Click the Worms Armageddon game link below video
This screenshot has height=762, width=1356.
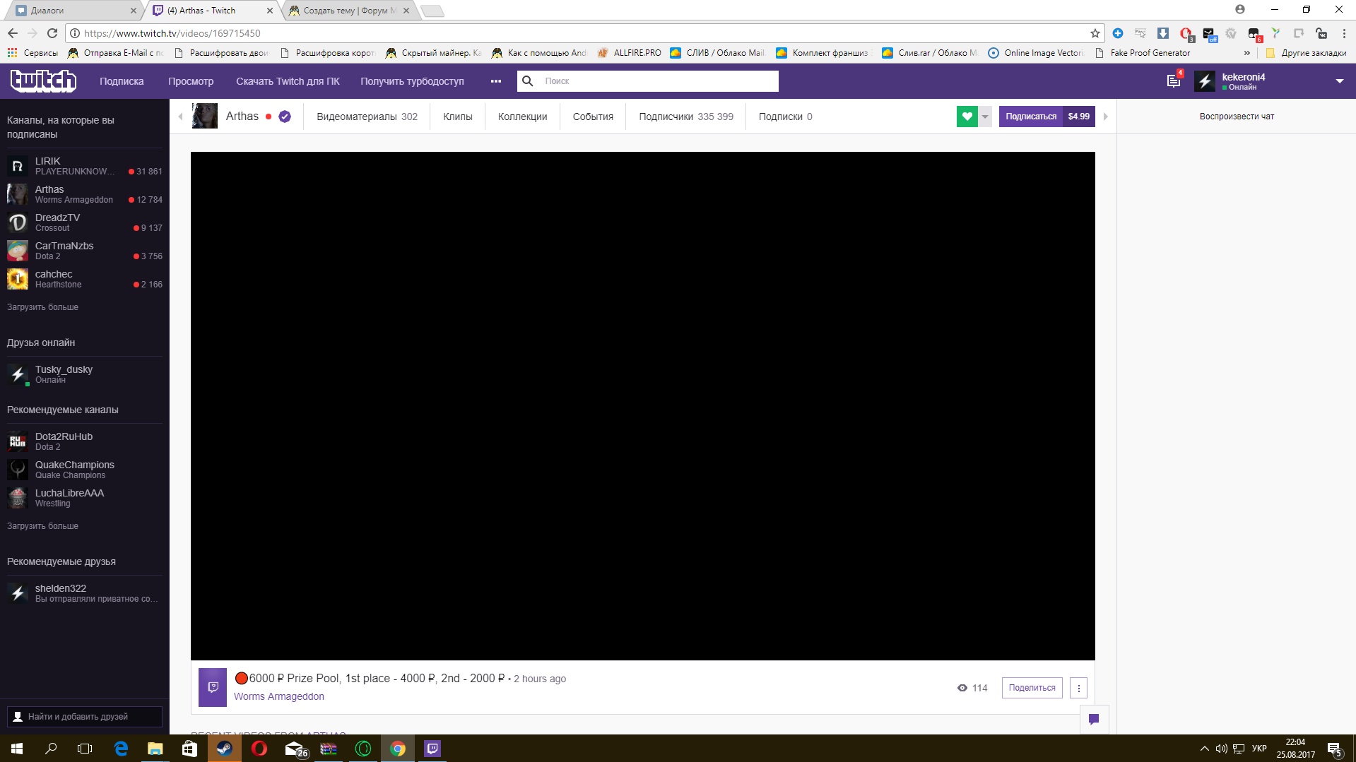pyautogui.click(x=279, y=696)
